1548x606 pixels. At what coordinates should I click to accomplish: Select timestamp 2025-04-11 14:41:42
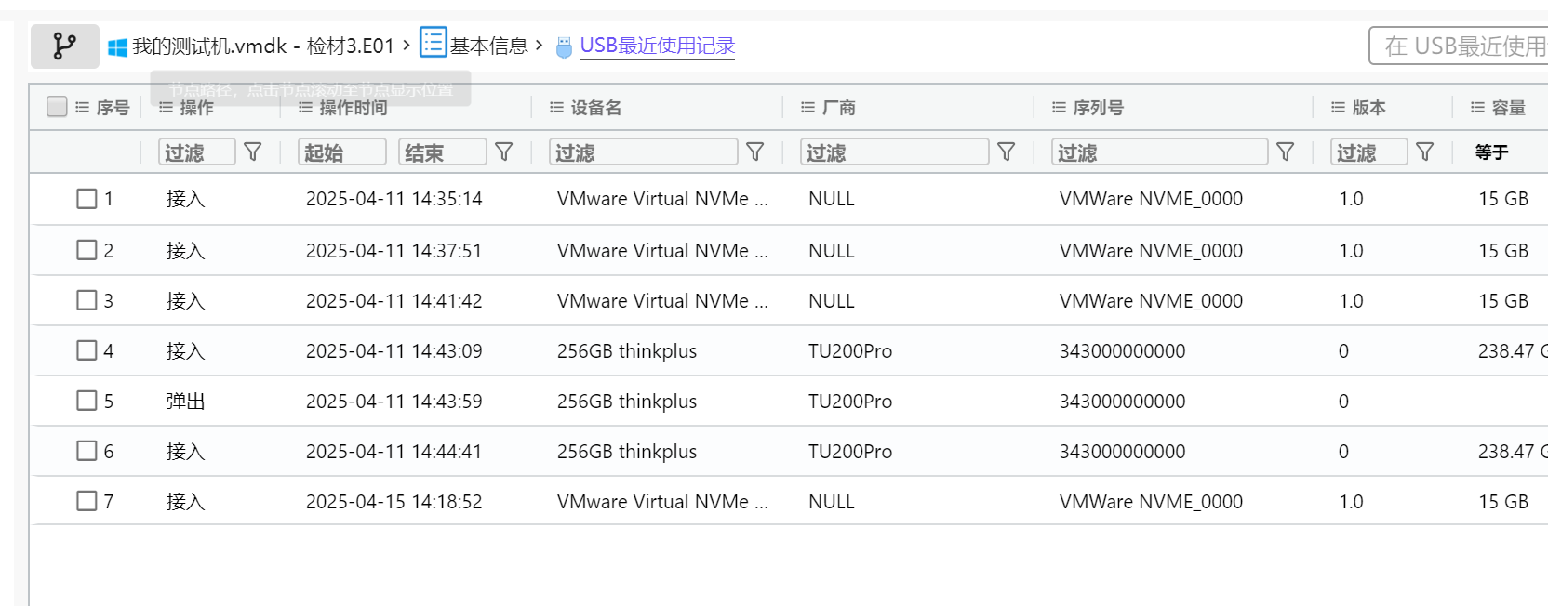pyautogui.click(x=394, y=301)
